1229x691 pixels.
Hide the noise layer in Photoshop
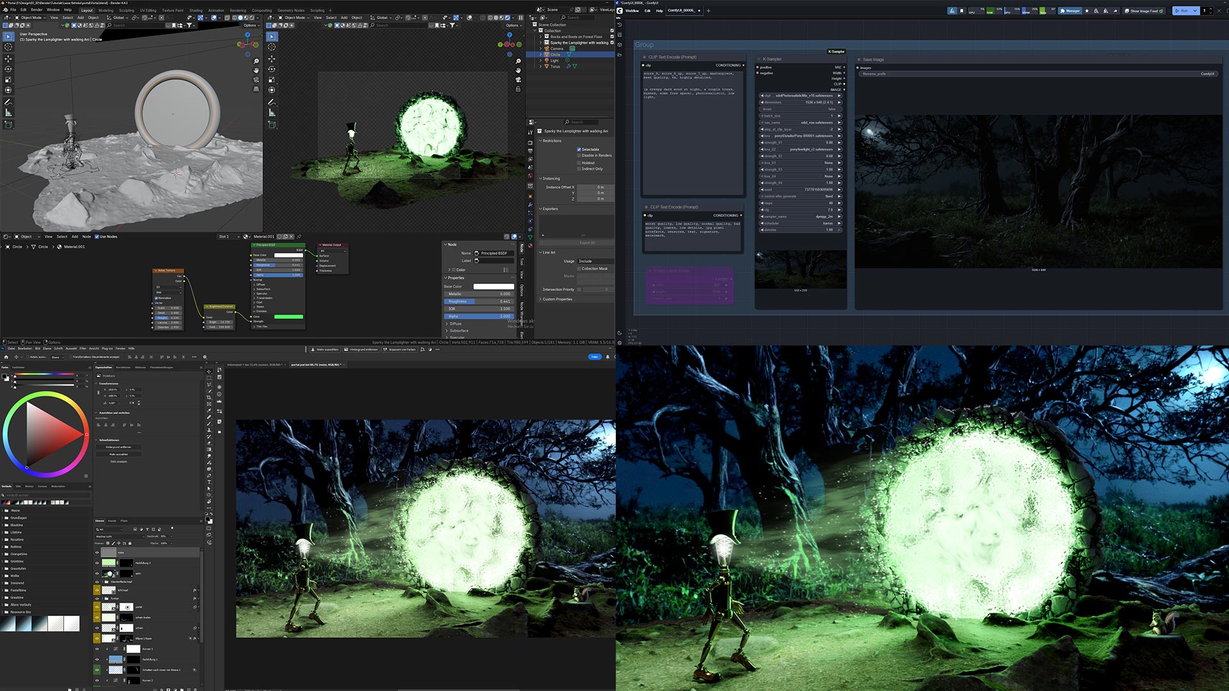pos(97,553)
